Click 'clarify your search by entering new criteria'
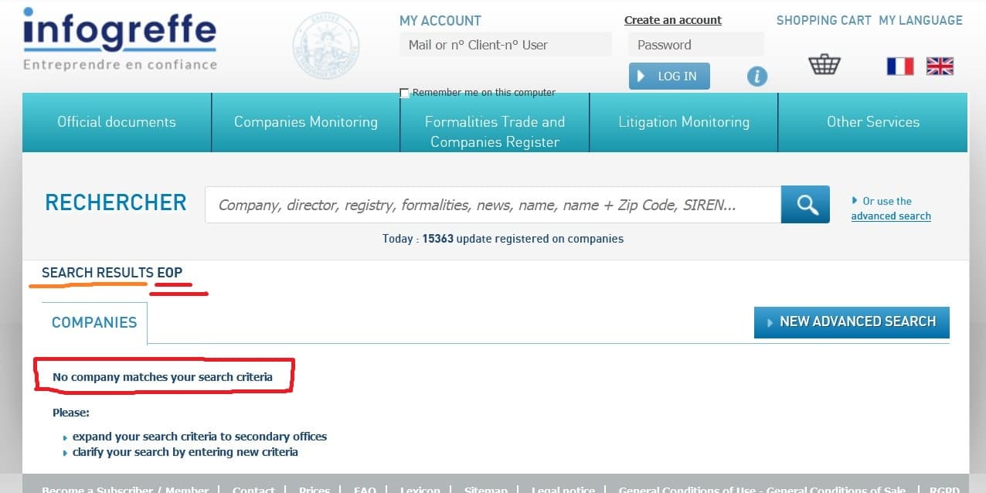986x493 pixels. coord(185,452)
